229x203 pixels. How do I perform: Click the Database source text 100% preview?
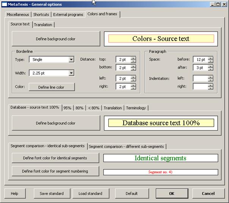(x=161, y=123)
